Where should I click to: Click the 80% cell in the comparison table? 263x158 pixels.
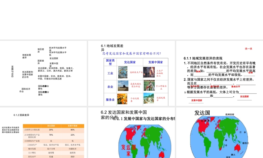(x=73, y=130)
